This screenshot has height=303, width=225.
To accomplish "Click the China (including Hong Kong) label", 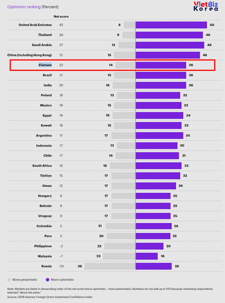I will 30,55.
